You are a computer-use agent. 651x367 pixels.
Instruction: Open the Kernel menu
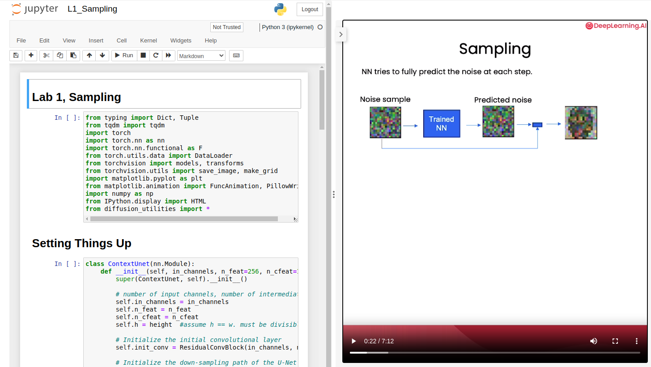click(149, 40)
